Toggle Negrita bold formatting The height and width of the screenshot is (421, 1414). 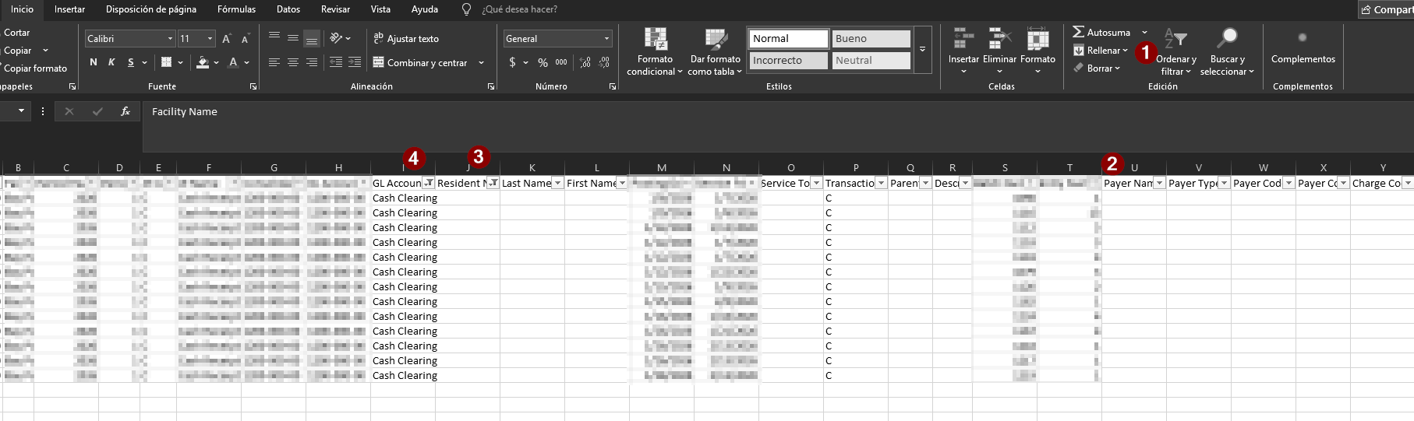[94, 62]
